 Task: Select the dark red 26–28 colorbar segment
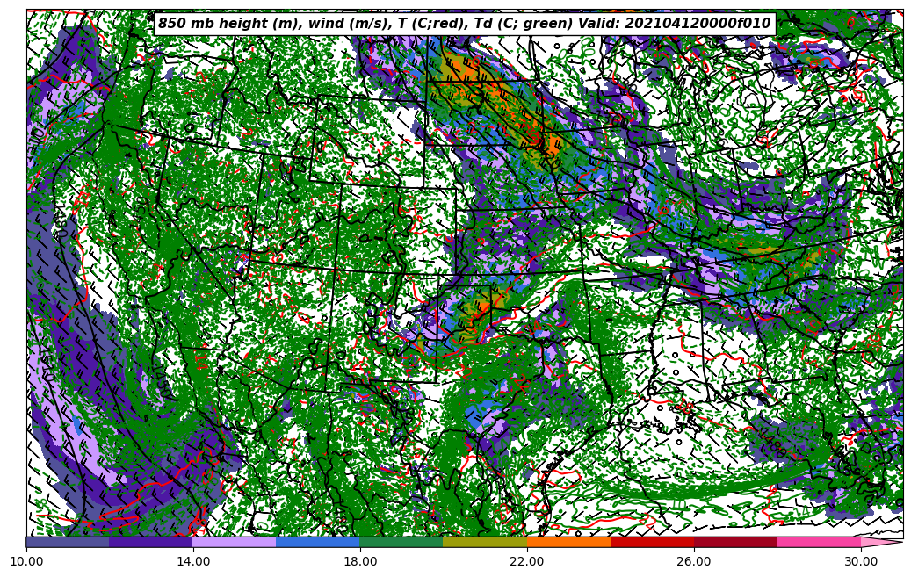(x=735, y=542)
